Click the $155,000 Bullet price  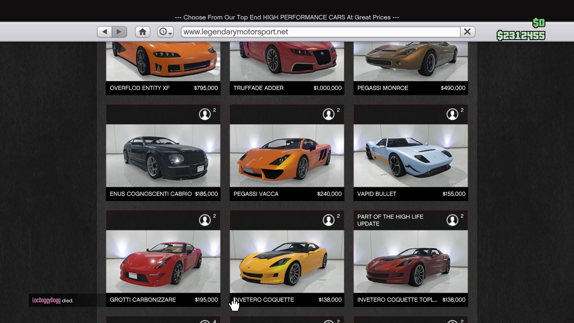coord(454,194)
